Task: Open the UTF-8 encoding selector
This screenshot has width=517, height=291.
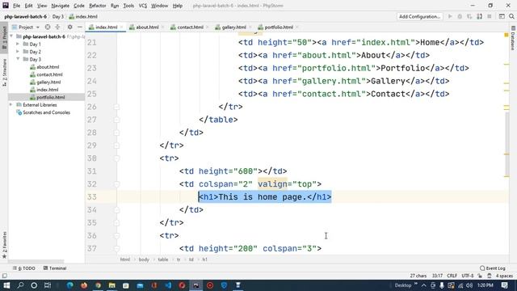Action: 468,276
